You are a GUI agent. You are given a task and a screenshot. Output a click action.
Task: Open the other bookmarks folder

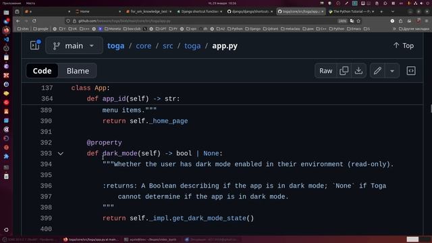click(x=414, y=28)
